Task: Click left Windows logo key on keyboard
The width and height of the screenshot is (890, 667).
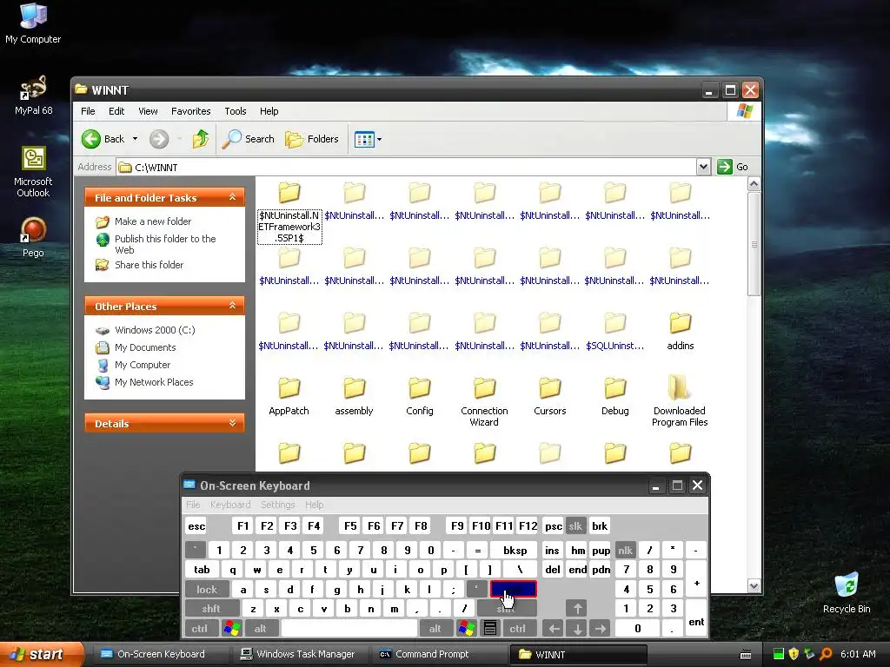Action: [232, 629]
